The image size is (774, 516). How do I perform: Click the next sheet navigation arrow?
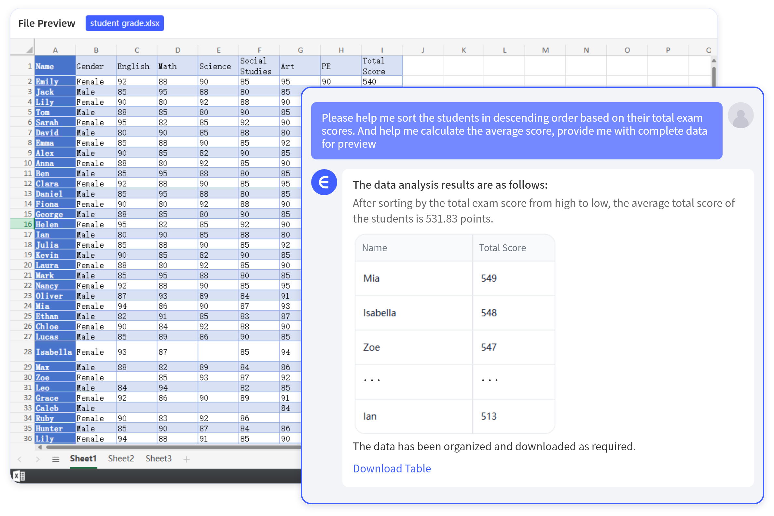click(37, 459)
